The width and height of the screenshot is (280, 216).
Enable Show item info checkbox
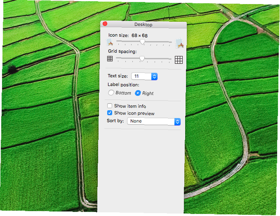click(x=110, y=106)
